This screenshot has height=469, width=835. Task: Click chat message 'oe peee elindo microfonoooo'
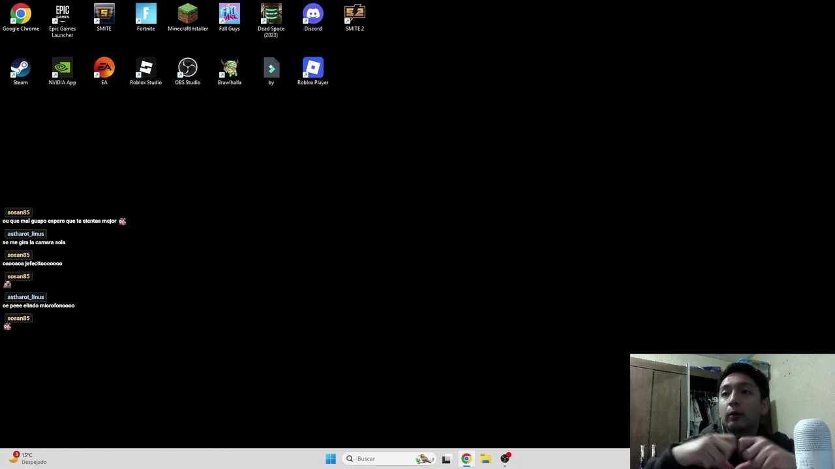click(38, 306)
